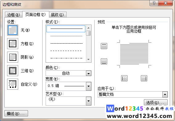The height and width of the screenshot is (121, 175).
Task: Pick the 阴影 (Shadow) border setting icon
Action: click(x=13, y=57)
